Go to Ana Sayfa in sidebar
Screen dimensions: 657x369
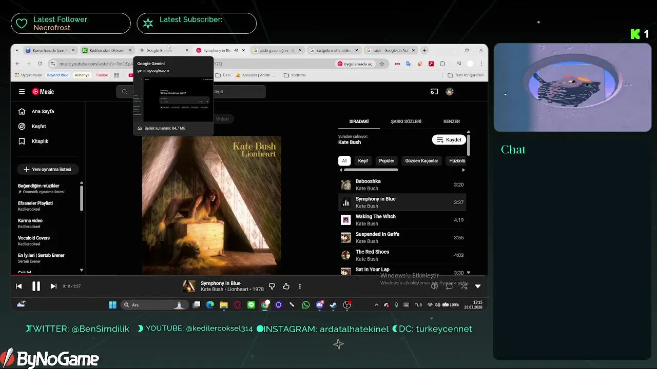(x=43, y=111)
